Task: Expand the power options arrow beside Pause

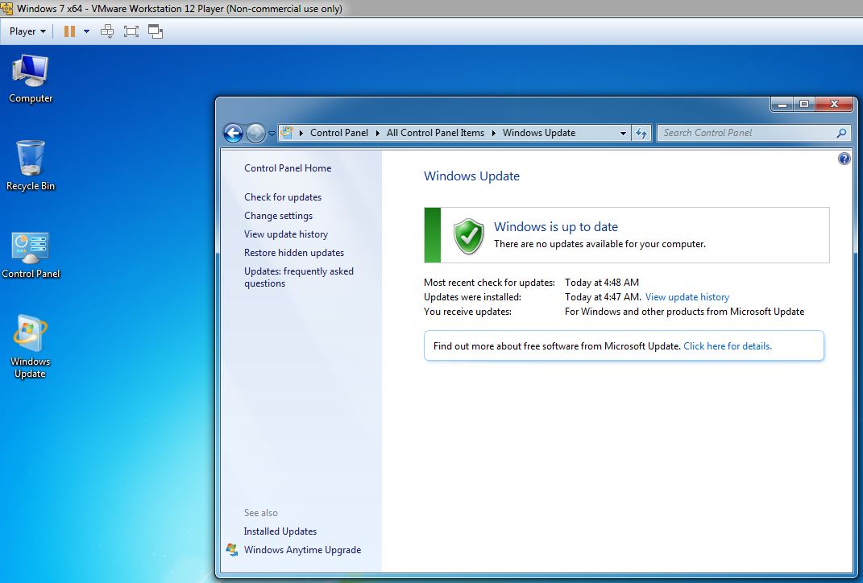Action: (x=86, y=31)
